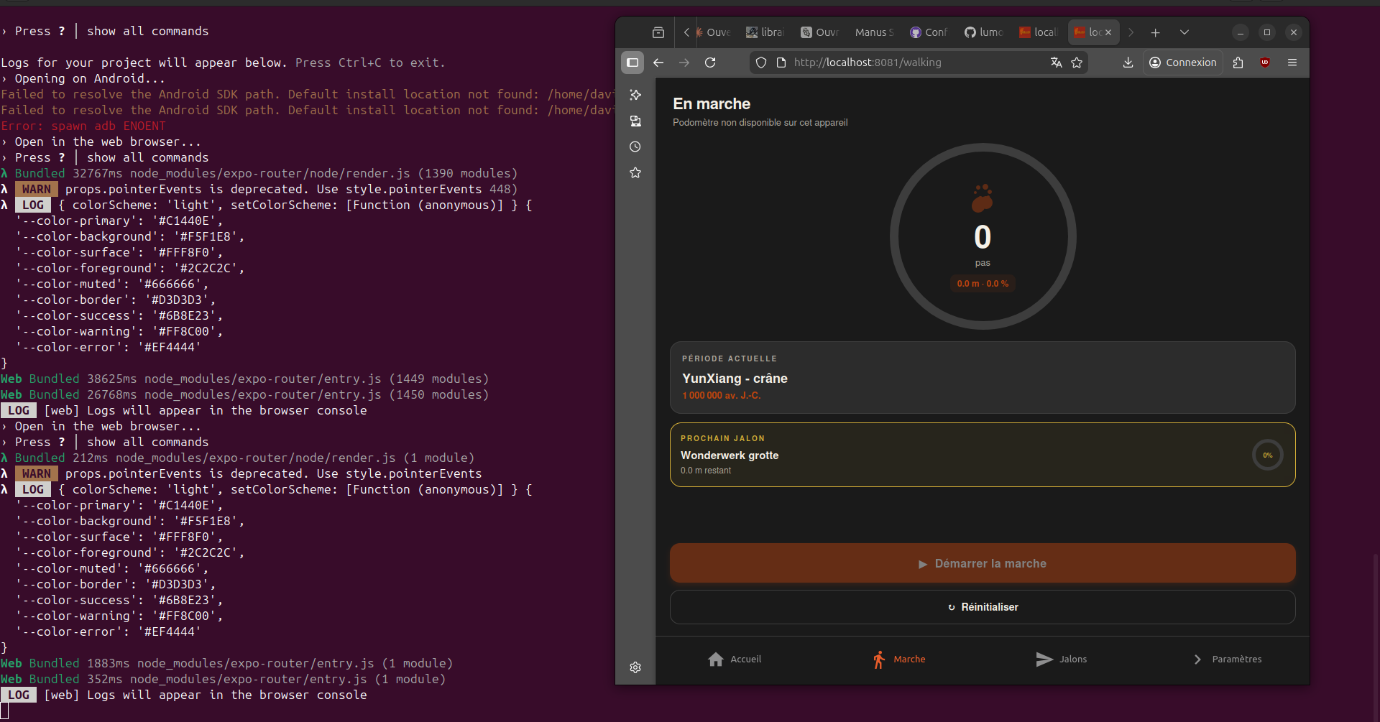Open the History clock sidebar icon
Viewport: 1380px width, 722px height.
[635, 147]
